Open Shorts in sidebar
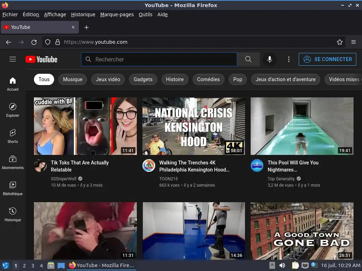 click(x=13, y=136)
